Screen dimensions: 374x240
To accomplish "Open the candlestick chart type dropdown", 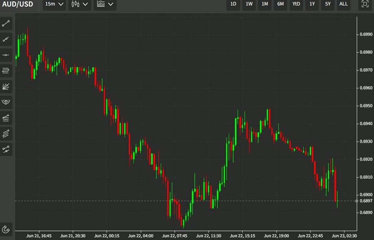I will click(80, 4).
